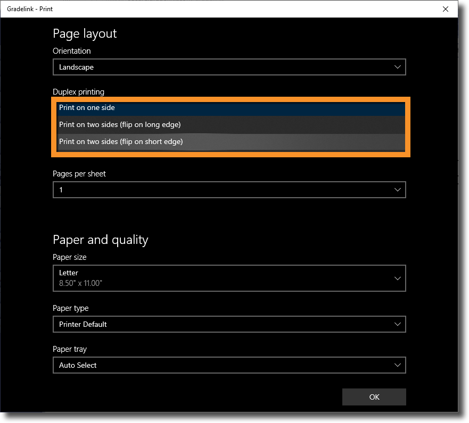Click the Paper and quality section heading
The image size is (469, 423).
[x=100, y=240]
